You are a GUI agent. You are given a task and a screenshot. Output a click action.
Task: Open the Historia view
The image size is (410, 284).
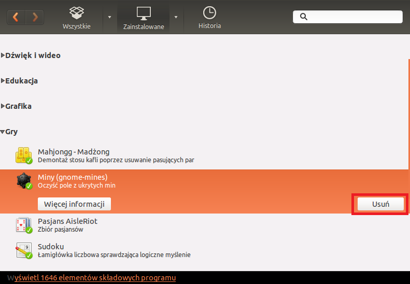pyautogui.click(x=209, y=18)
